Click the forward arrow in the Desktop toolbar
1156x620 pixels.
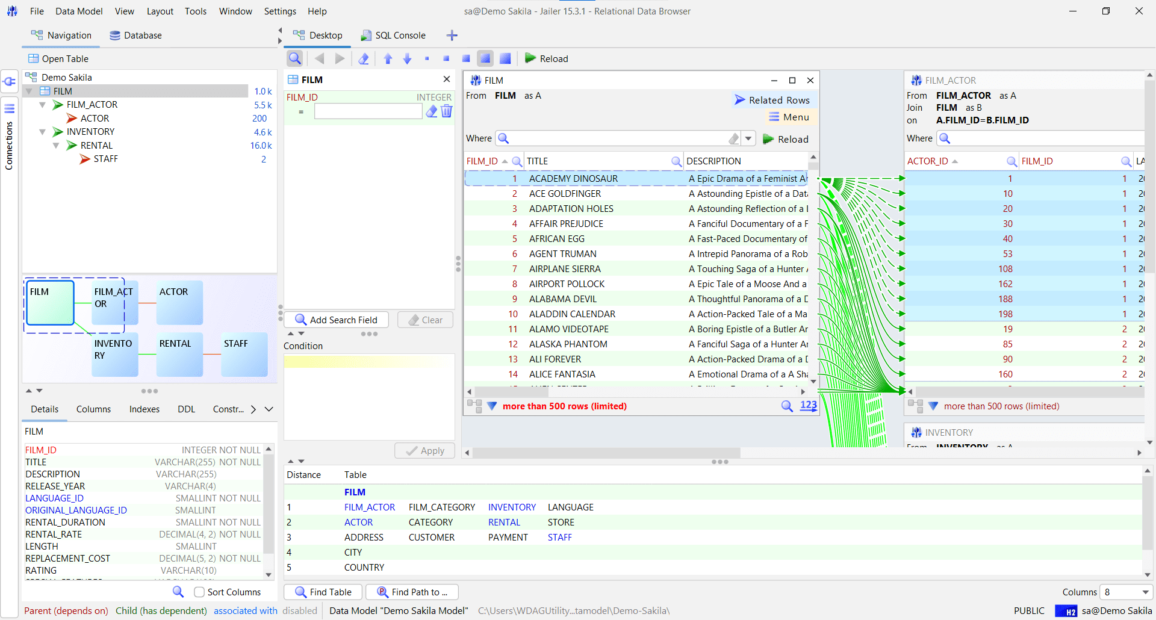[340, 58]
